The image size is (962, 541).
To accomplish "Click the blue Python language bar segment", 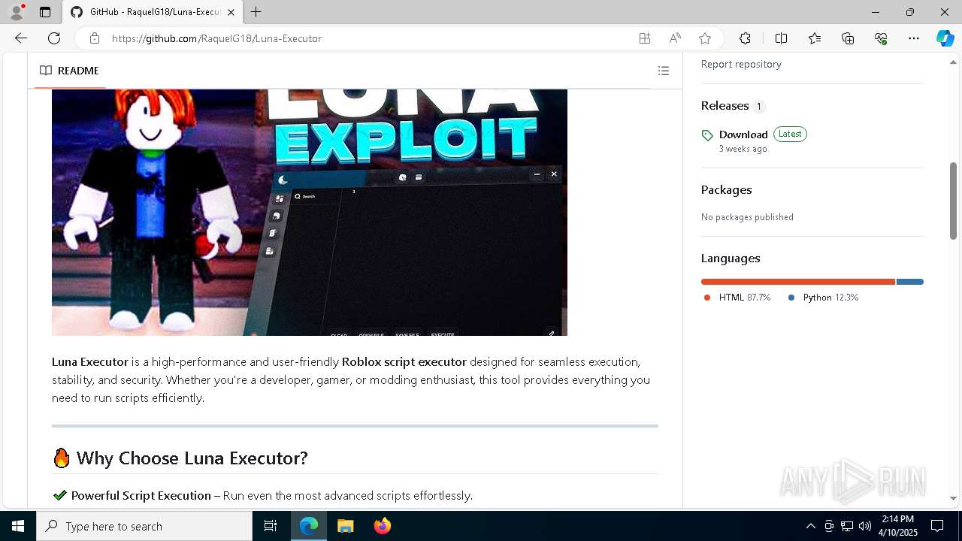I will coord(910,282).
